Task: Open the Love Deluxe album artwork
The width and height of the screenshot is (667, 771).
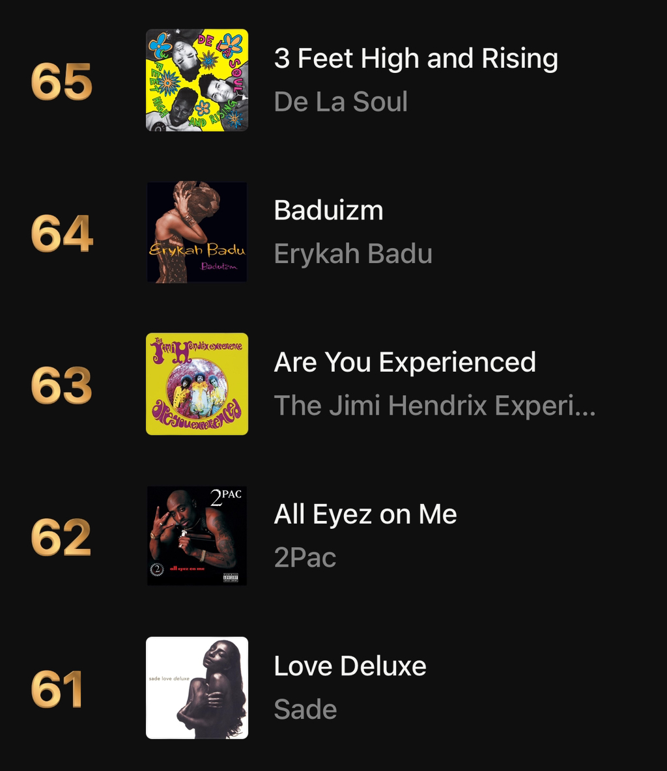Action: coord(197,688)
